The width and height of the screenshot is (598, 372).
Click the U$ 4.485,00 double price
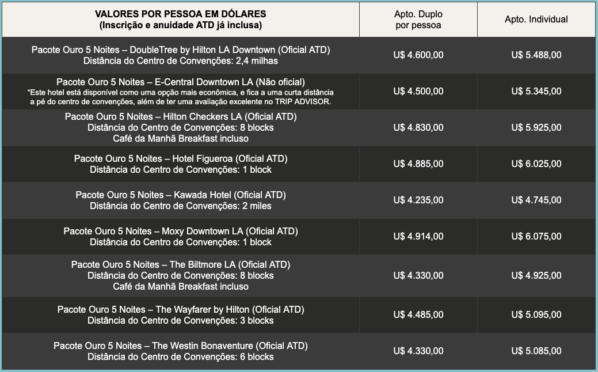(418, 315)
